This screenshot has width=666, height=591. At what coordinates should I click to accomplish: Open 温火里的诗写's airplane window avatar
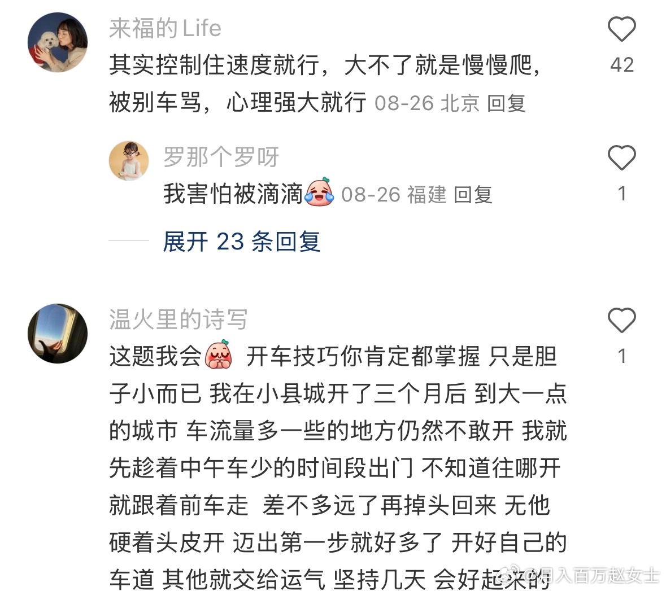58,333
